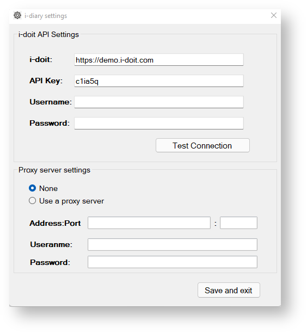Click the Address:Port label
Screen dimensions: 307x333
point(55,223)
